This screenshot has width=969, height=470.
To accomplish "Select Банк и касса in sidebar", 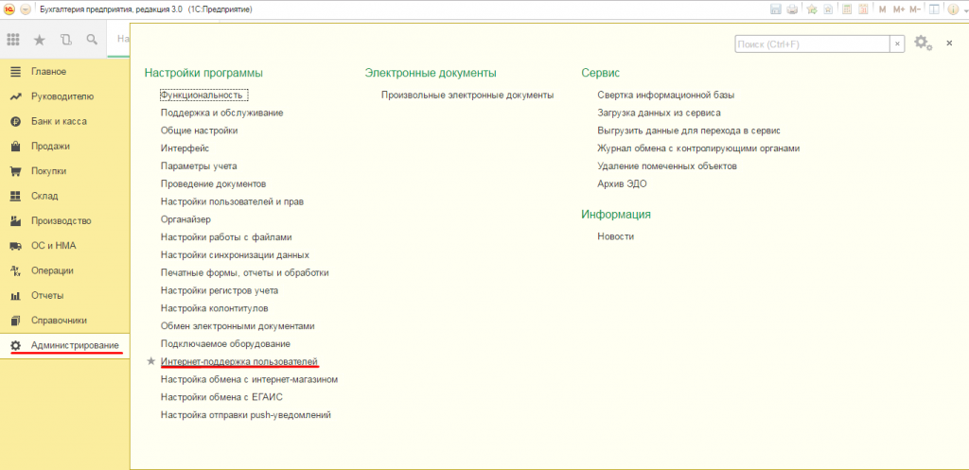I will point(58,121).
